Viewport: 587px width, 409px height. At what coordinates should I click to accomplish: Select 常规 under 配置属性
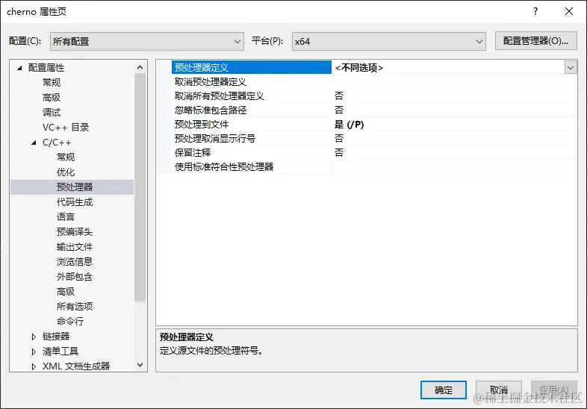pos(52,82)
